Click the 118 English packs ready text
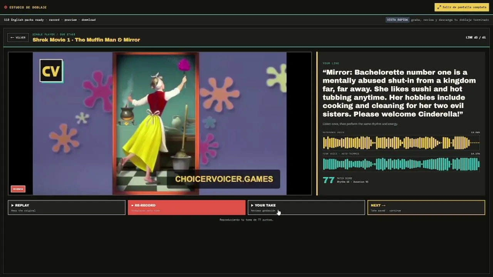 tap(50, 20)
